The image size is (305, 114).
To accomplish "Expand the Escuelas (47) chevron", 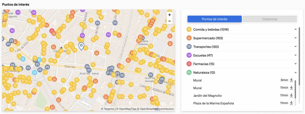I will pos(295,55).
